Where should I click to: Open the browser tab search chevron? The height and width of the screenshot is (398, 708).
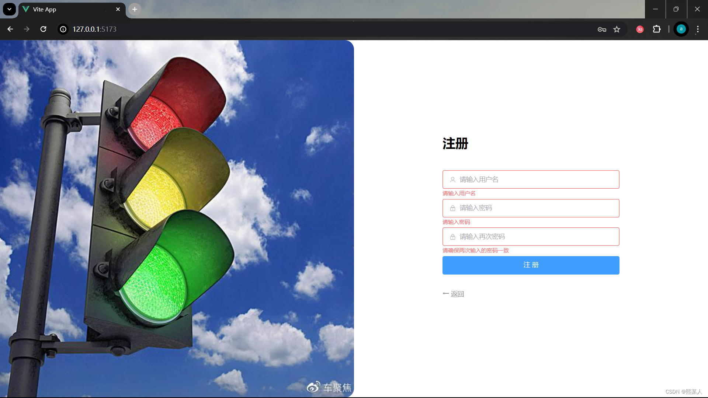9,9
